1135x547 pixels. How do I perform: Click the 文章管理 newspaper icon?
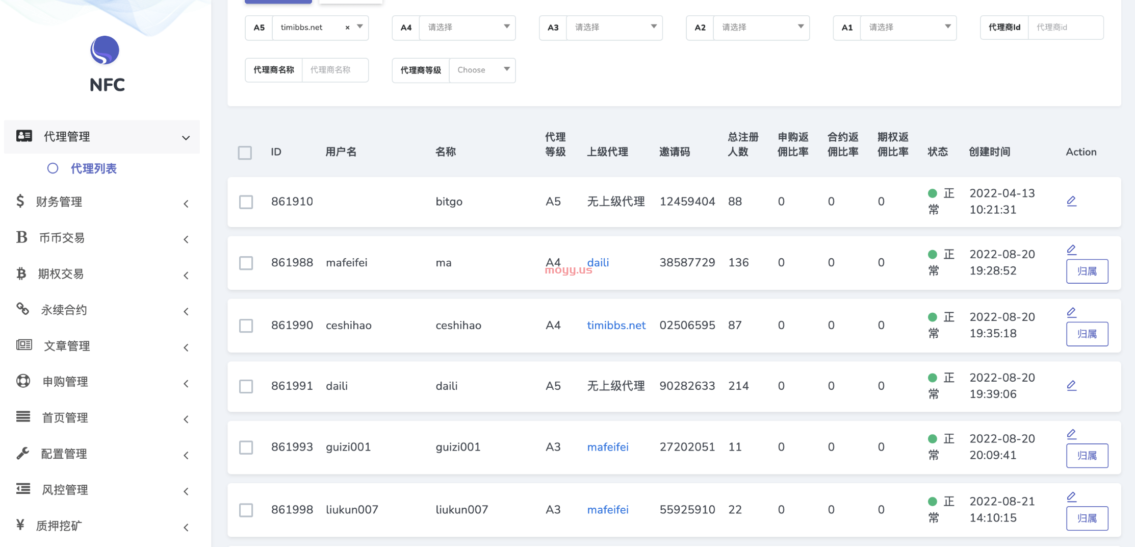click(24, 345)
